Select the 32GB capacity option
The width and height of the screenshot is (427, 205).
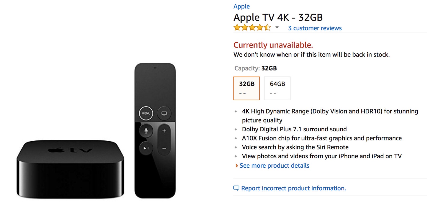click(x=246, y=88)
